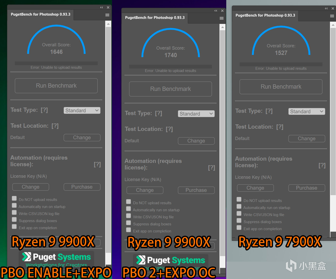
Task: Toggle Write CSV/JSON log file in 1527-score panel
Action: click(239, 214)
